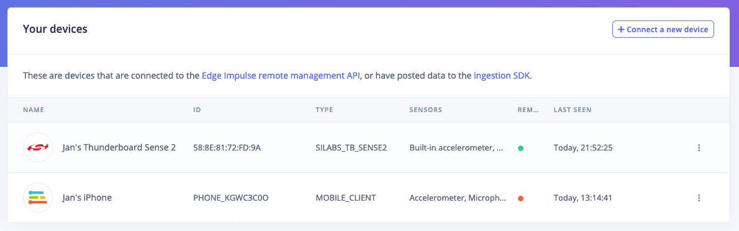Click the Connect a new device button

click(x=663, y=29)
